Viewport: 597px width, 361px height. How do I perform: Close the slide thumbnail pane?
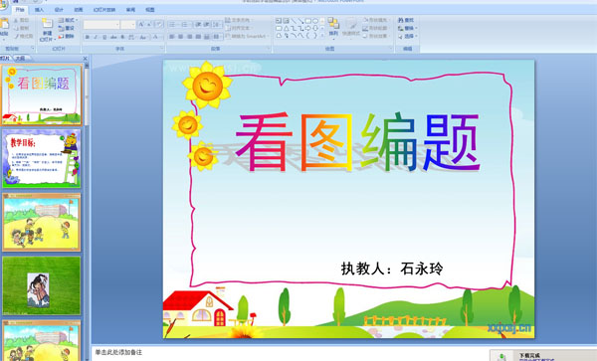coord(85,59)
